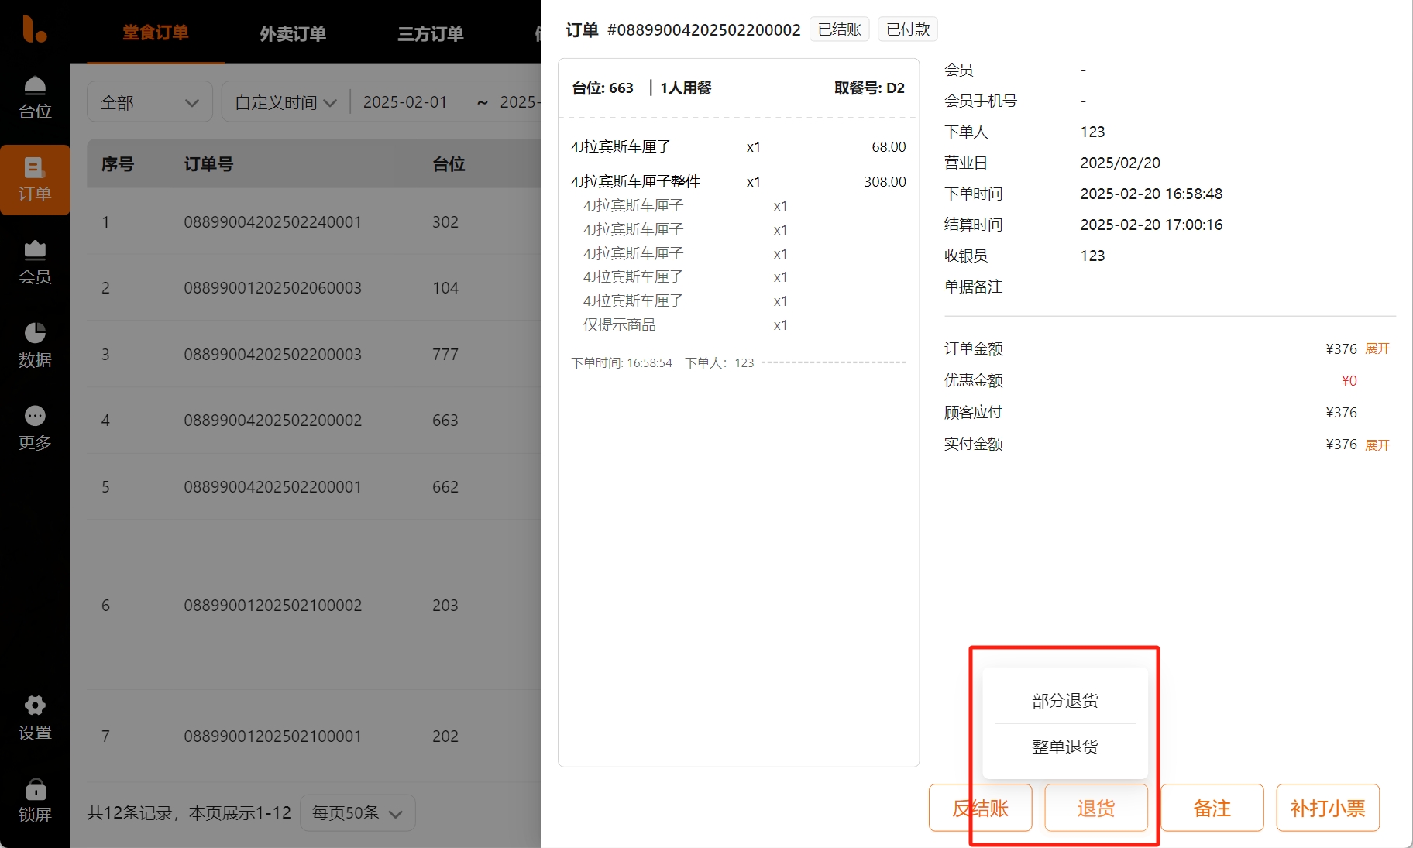Viewport: 1413px width, 848px height.
Task: Click the 顾客应付 ¥376 value
Action: 1342,413
